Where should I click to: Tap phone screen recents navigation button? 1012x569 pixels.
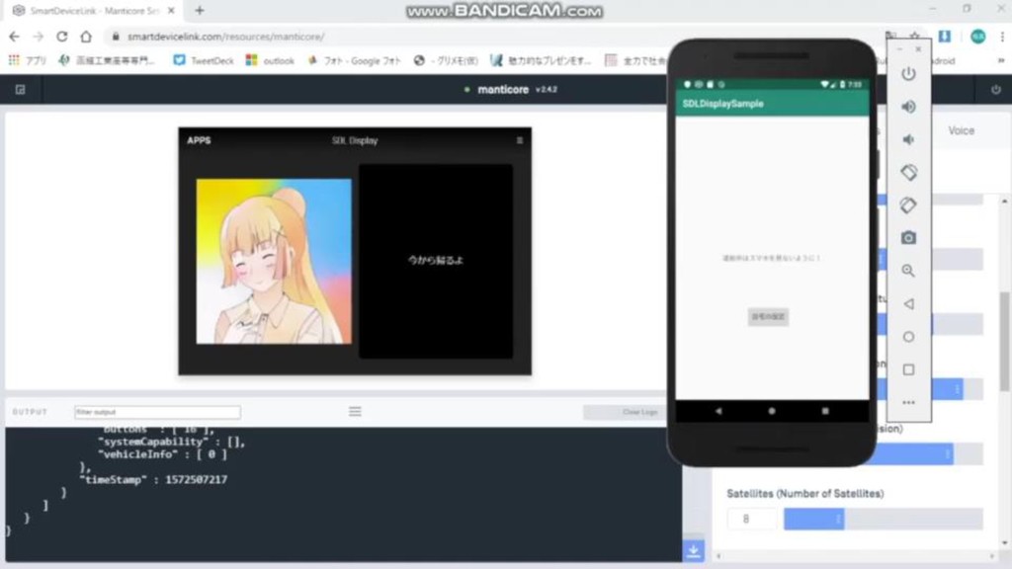pos(825,411)
